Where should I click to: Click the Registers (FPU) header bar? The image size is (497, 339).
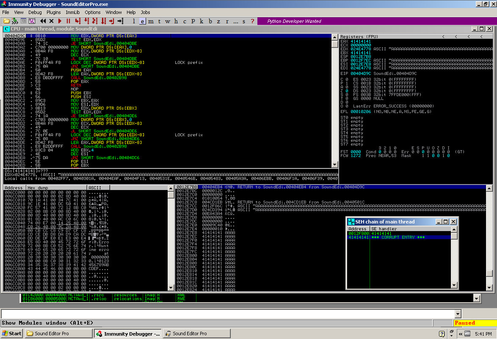(x=416, y=36)
